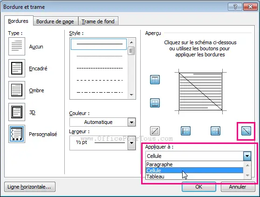
Task: Close the Bordure et trame dialog
Action: pyautogui.click(x=250, y=7)
